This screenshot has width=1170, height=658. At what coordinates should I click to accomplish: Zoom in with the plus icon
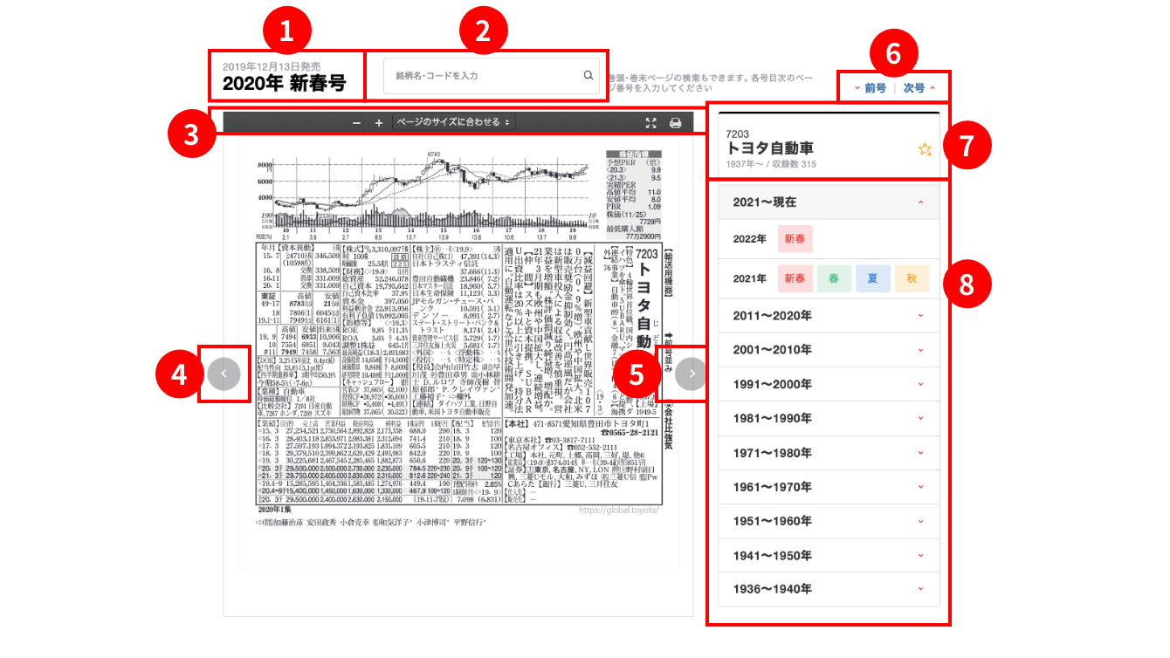point(379,123)
